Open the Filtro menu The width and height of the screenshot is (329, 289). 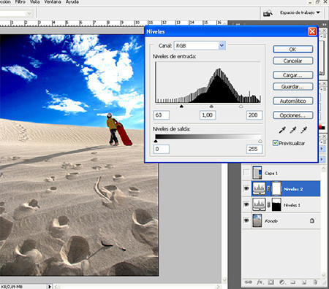(20, 2)
